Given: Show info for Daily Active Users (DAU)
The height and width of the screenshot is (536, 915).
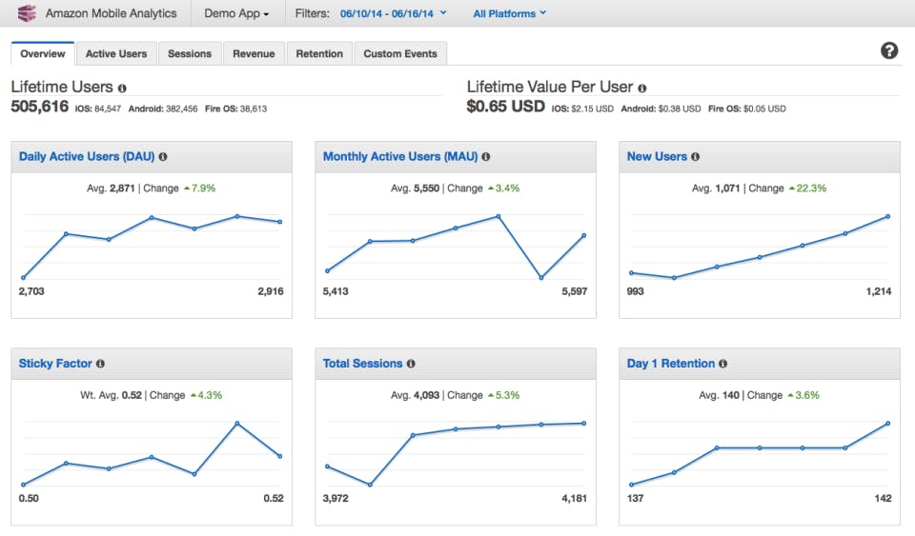Looking at the screenshot, I should click(163, 157).
